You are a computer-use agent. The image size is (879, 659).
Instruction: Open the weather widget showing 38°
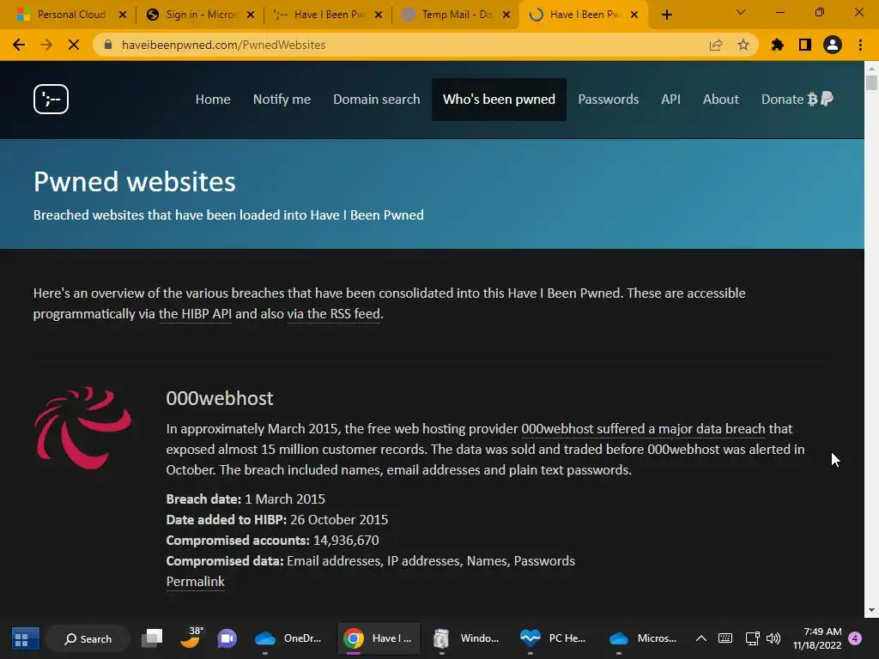click(191, 638)
